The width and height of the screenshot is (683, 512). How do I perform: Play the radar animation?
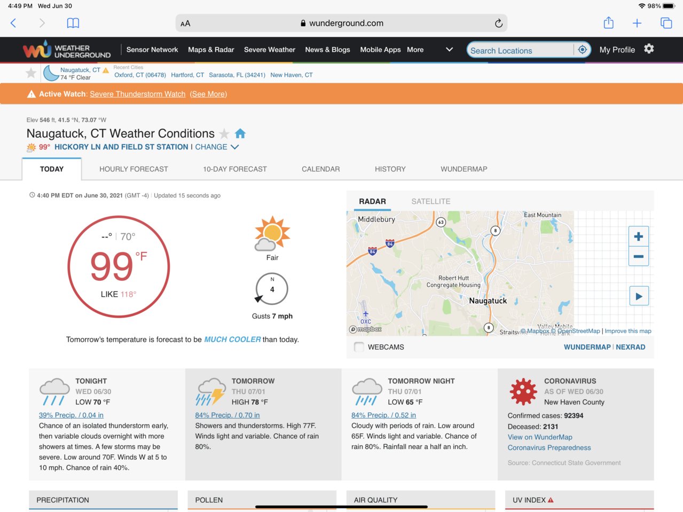(x=639, y=296)
